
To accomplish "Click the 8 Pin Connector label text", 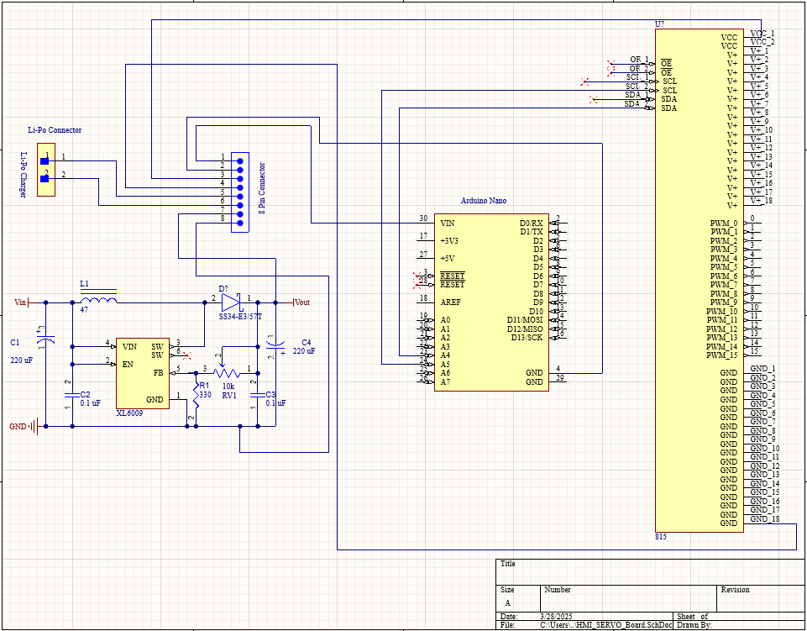I will click(262, 188).
